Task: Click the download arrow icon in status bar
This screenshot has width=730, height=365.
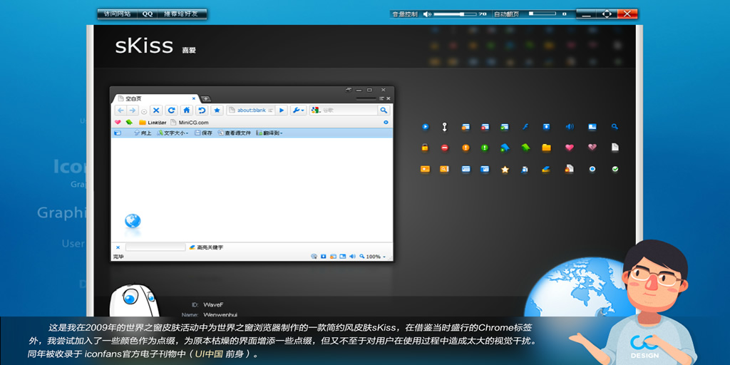Action: click(323, 257)
